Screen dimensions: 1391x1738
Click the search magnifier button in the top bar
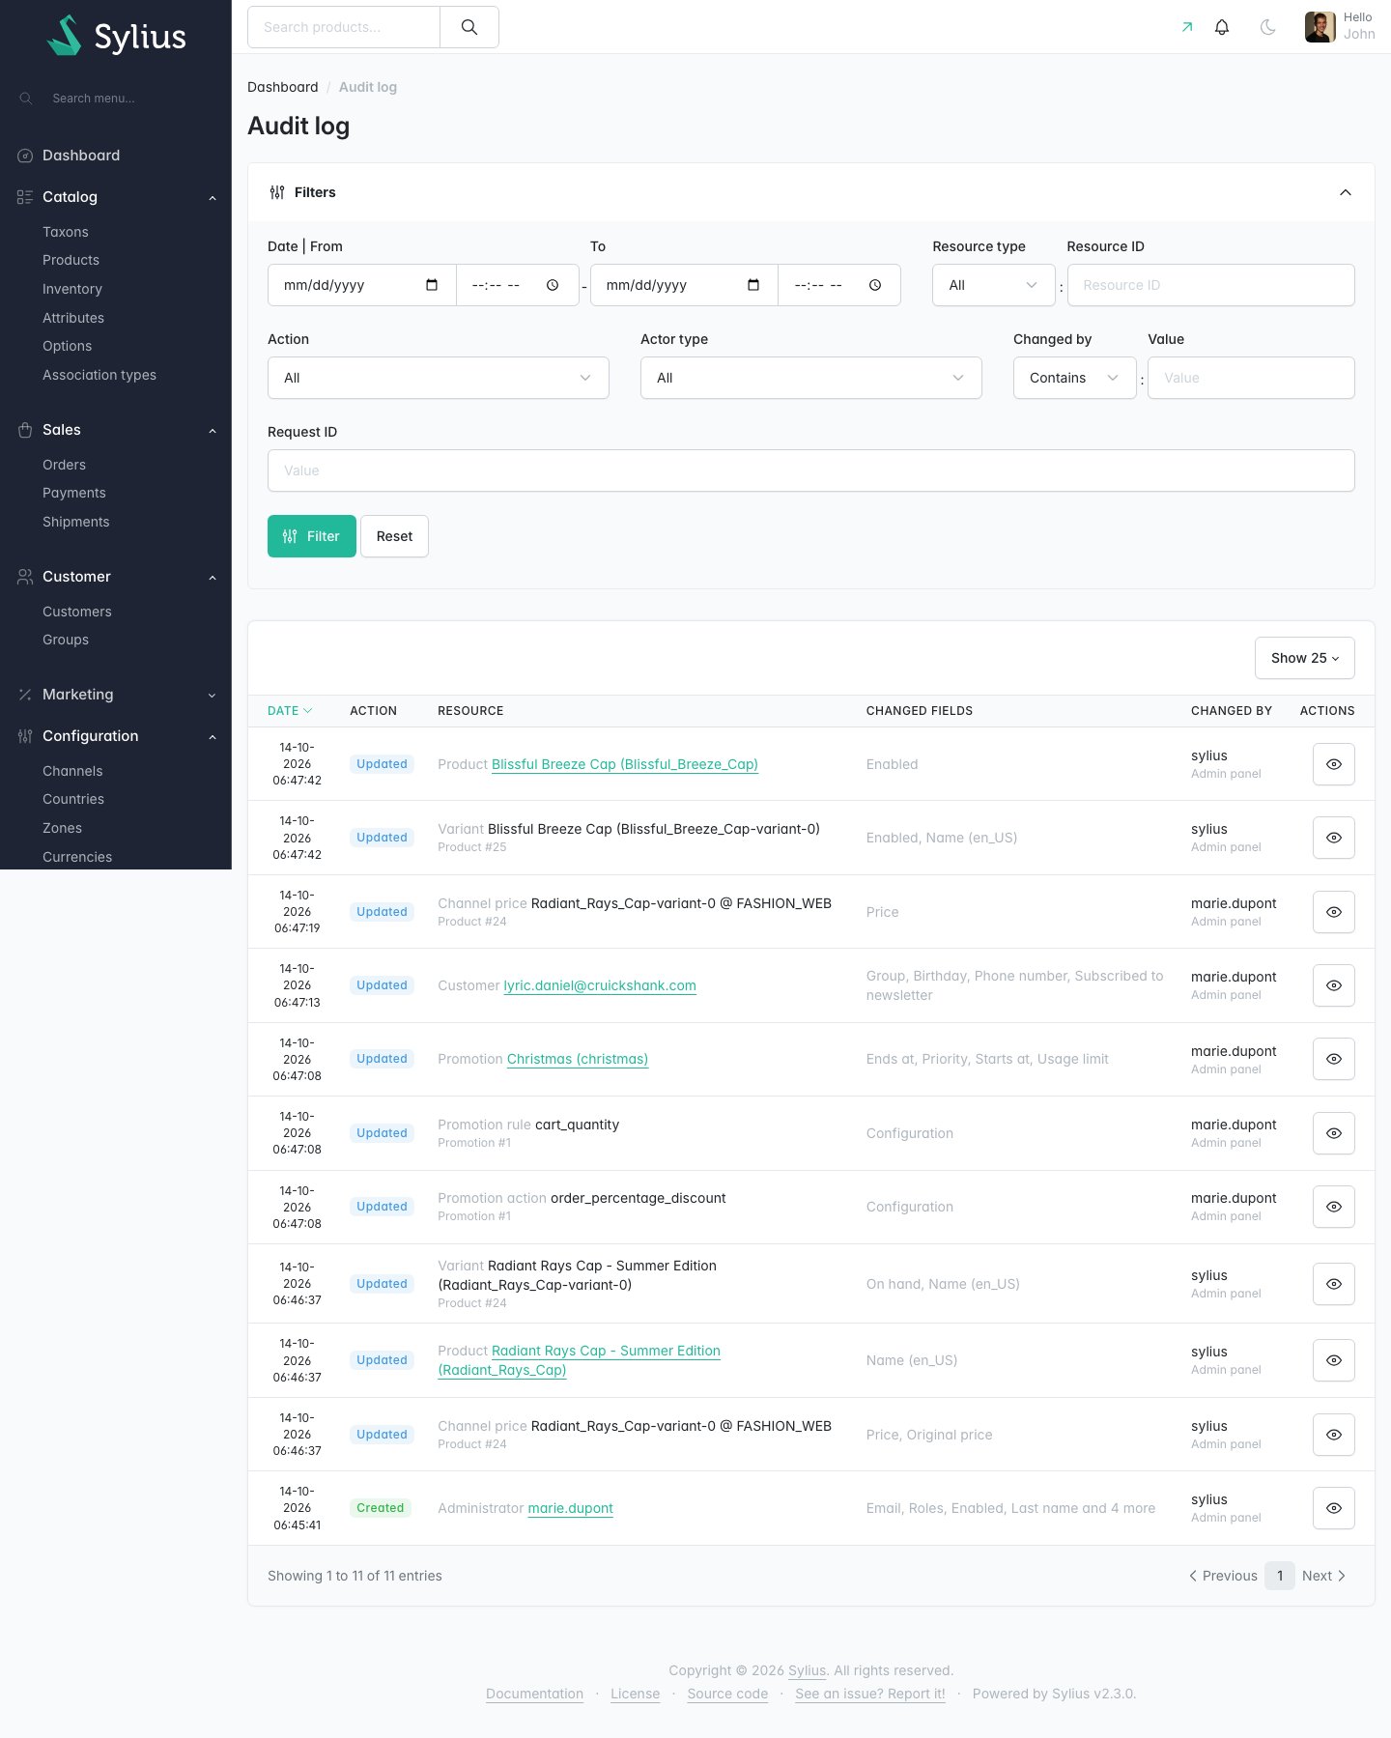pos(469,27)
